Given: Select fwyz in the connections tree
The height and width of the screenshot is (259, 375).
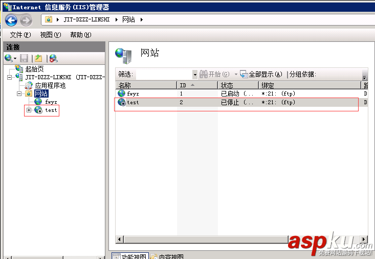Looking at the screenshot, I should point(51,102).
